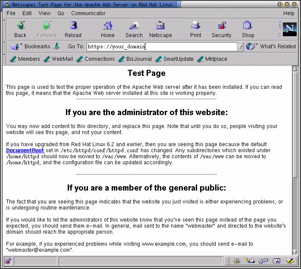
Task: Go to Home using the house icon
Action: [x=108, y=29]
